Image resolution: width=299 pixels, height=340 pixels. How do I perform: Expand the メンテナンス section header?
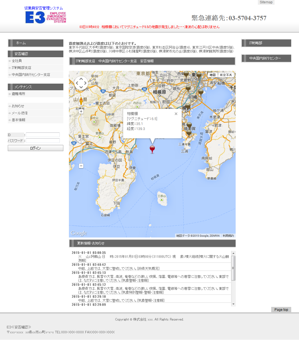(36, 87)
